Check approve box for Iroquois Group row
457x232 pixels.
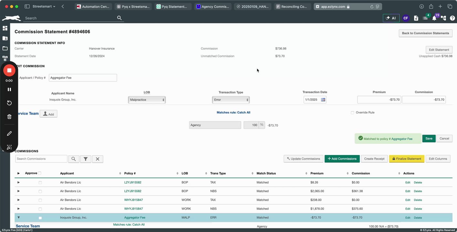pos(40,218)
